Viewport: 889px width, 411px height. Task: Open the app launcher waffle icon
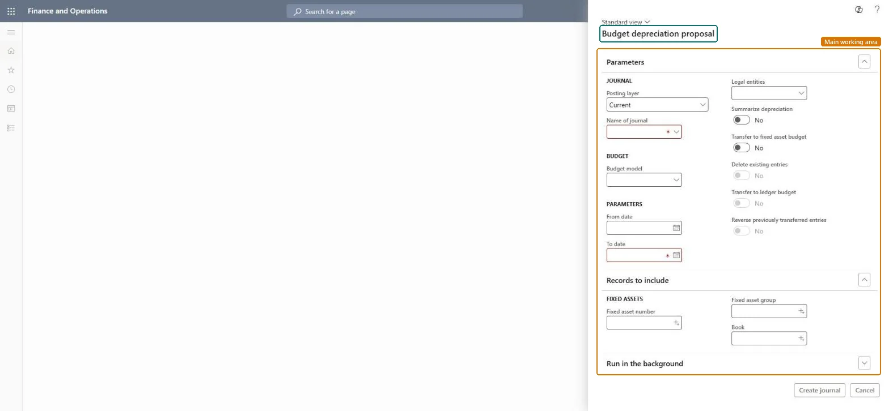point(11,11)
